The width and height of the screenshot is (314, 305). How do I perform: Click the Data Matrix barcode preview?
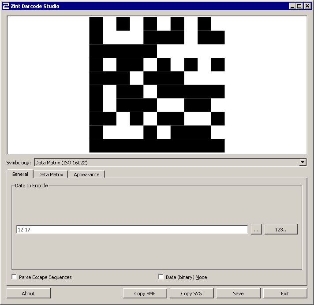(157, 85)
